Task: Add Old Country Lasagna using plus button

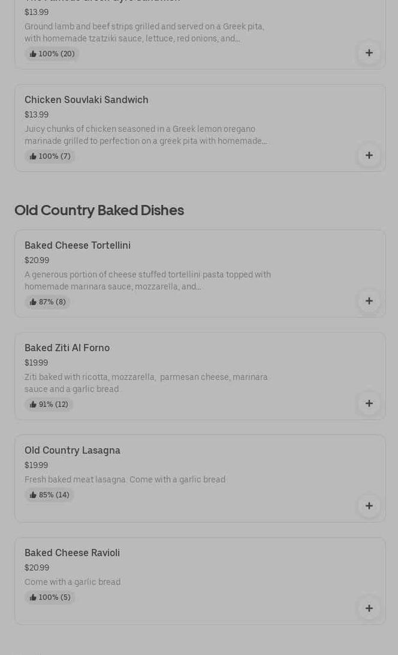Action: click(369, 506)
